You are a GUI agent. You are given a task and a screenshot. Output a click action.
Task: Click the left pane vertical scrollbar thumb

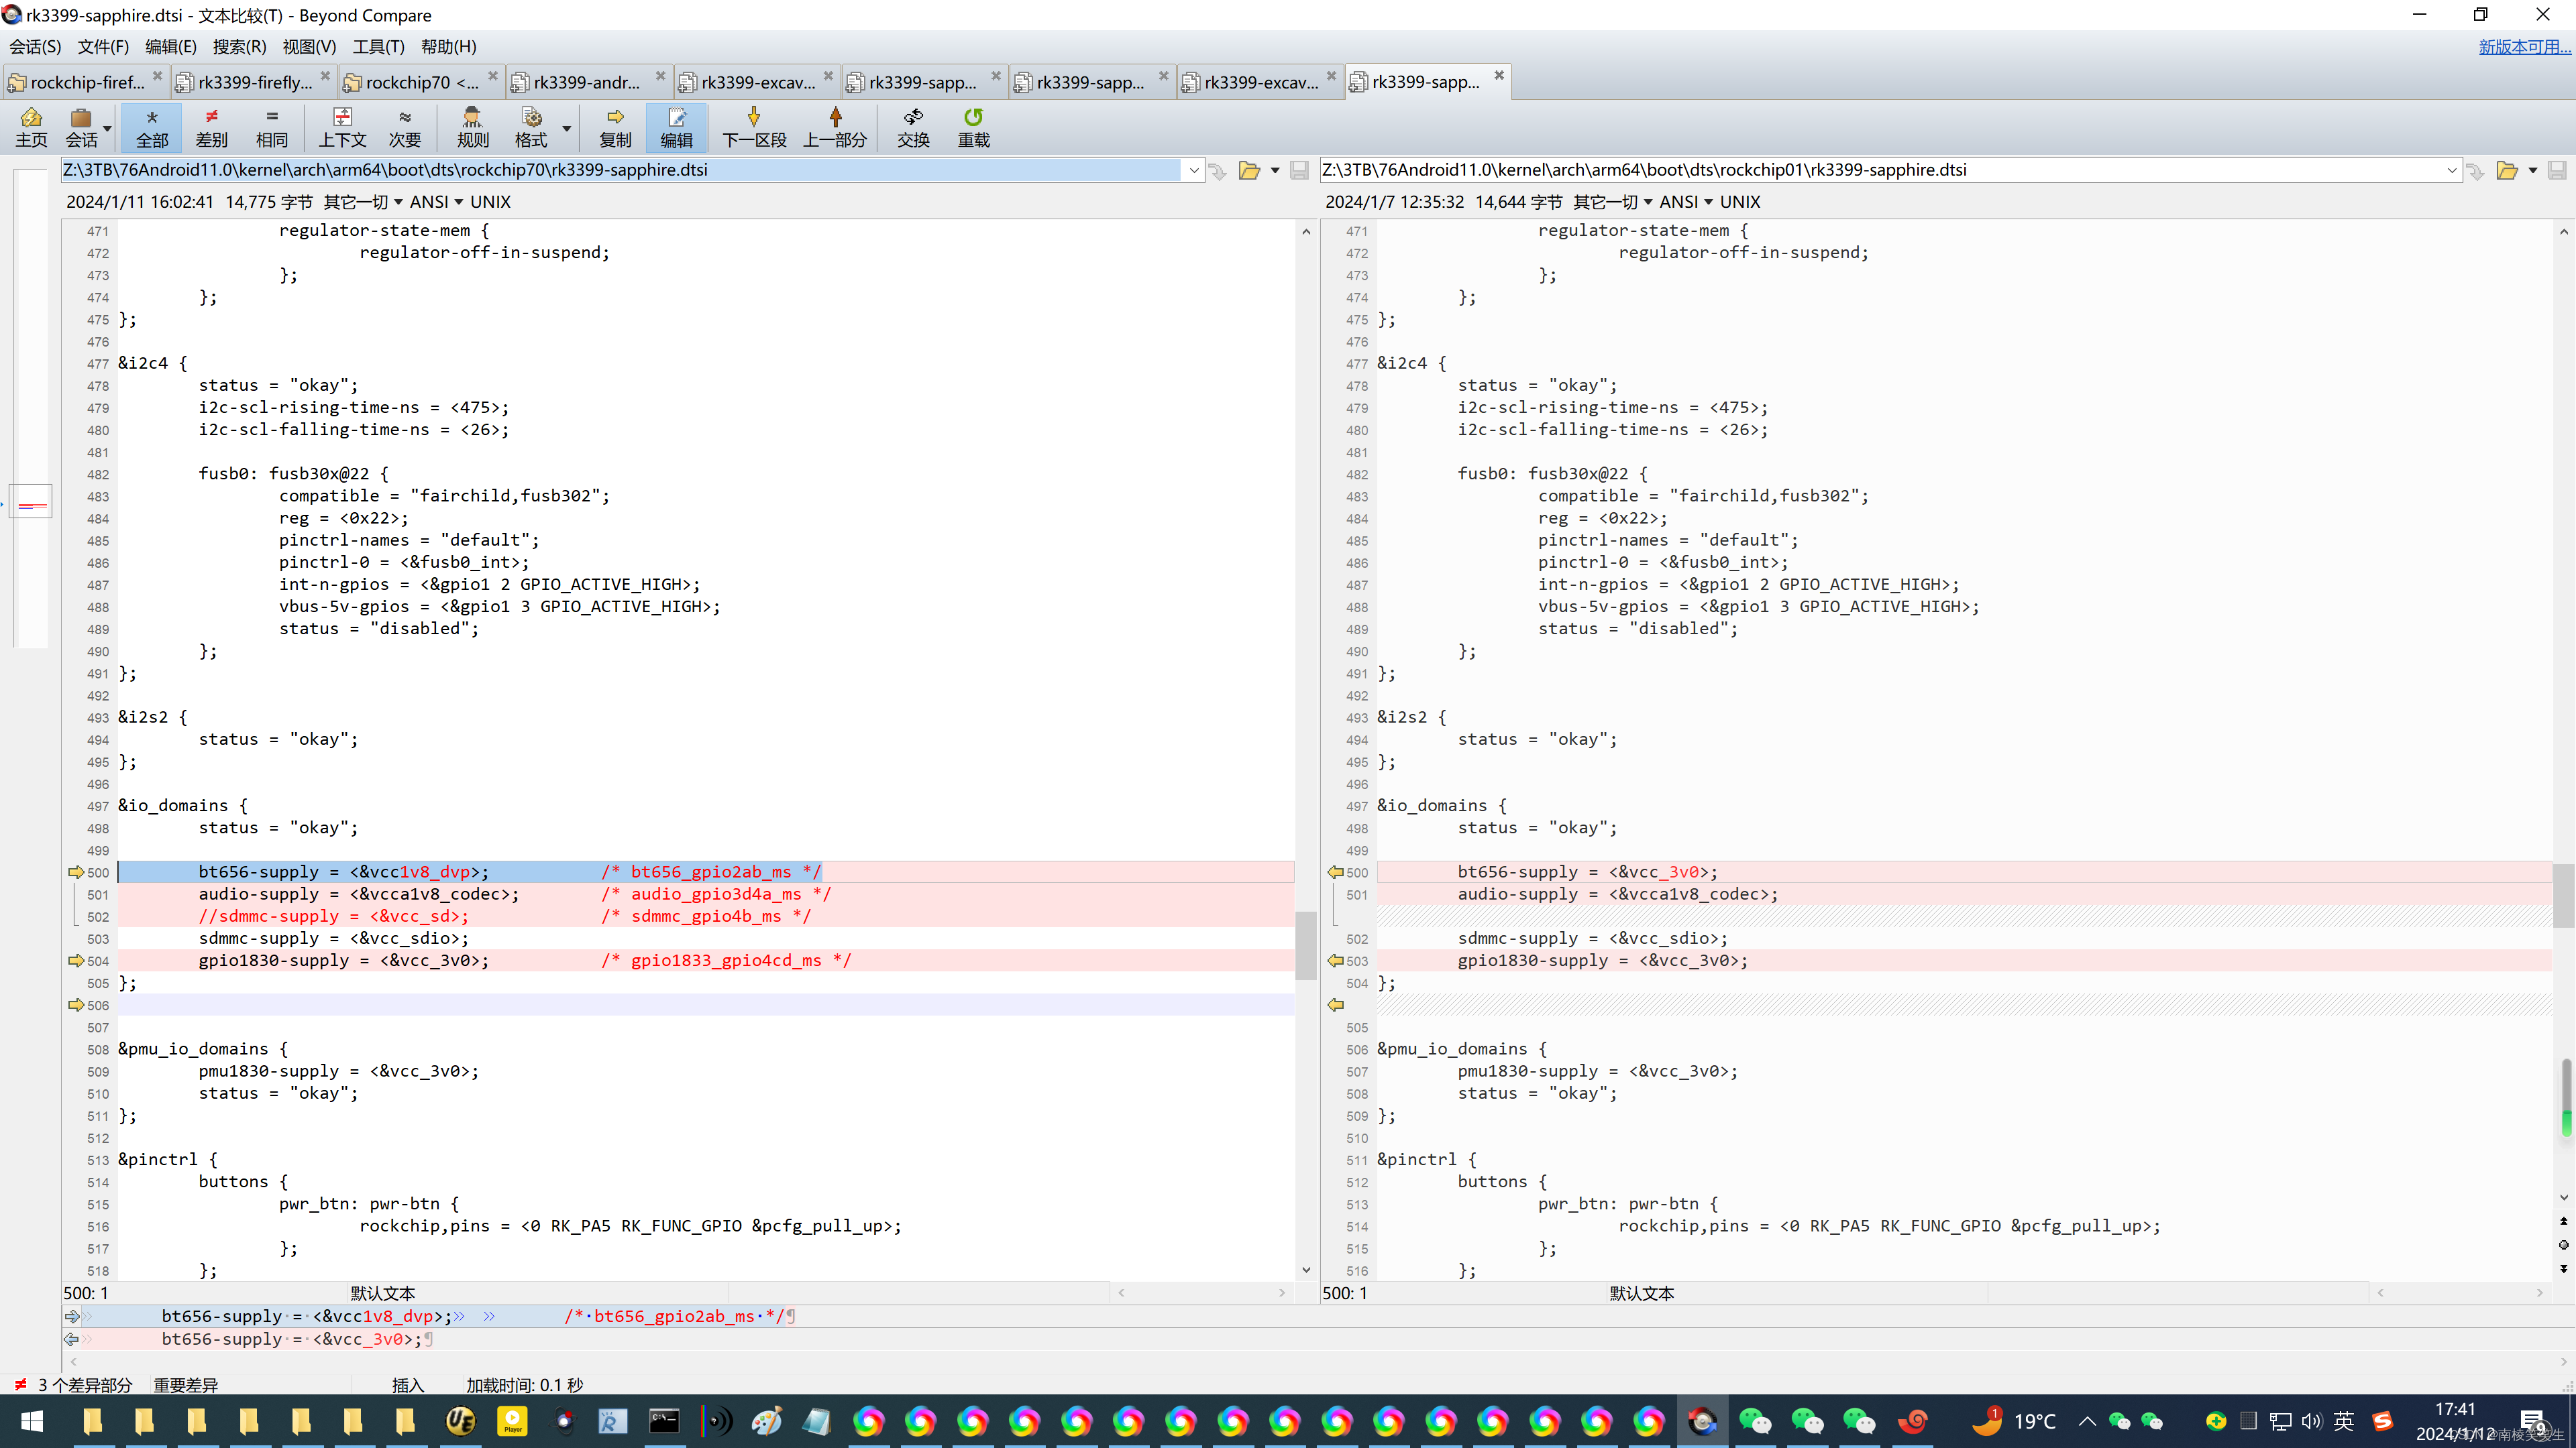(x=1305, y=945)
